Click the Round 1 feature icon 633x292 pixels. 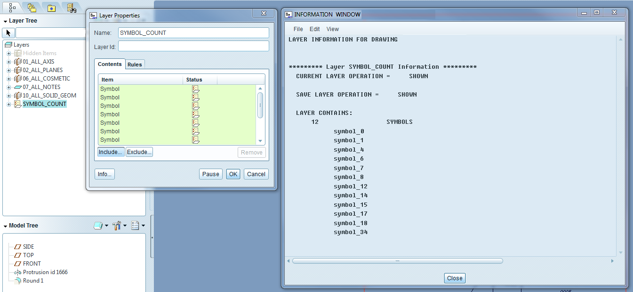(x=18, y=281)
